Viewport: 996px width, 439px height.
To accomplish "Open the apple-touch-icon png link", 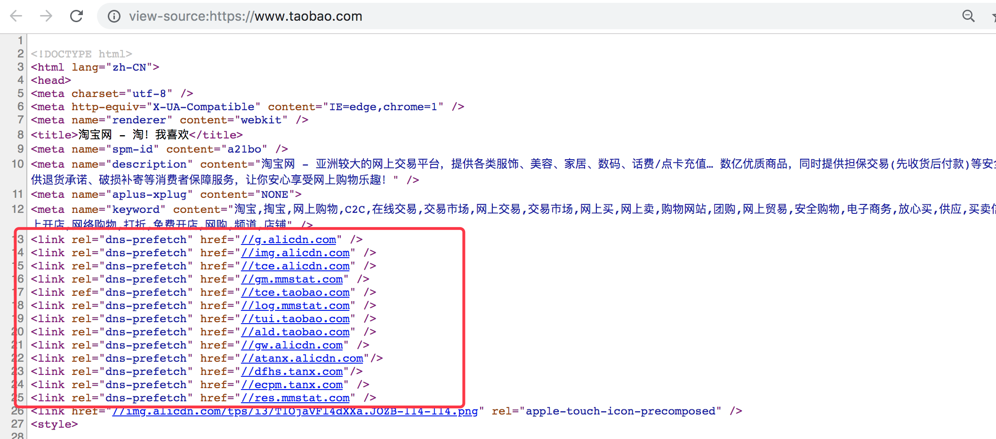I will 295,411.
